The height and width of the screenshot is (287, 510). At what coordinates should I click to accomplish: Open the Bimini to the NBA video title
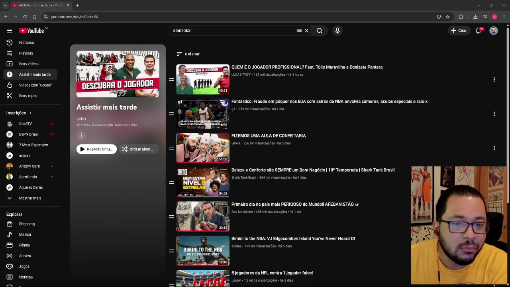tap(293, 239)
